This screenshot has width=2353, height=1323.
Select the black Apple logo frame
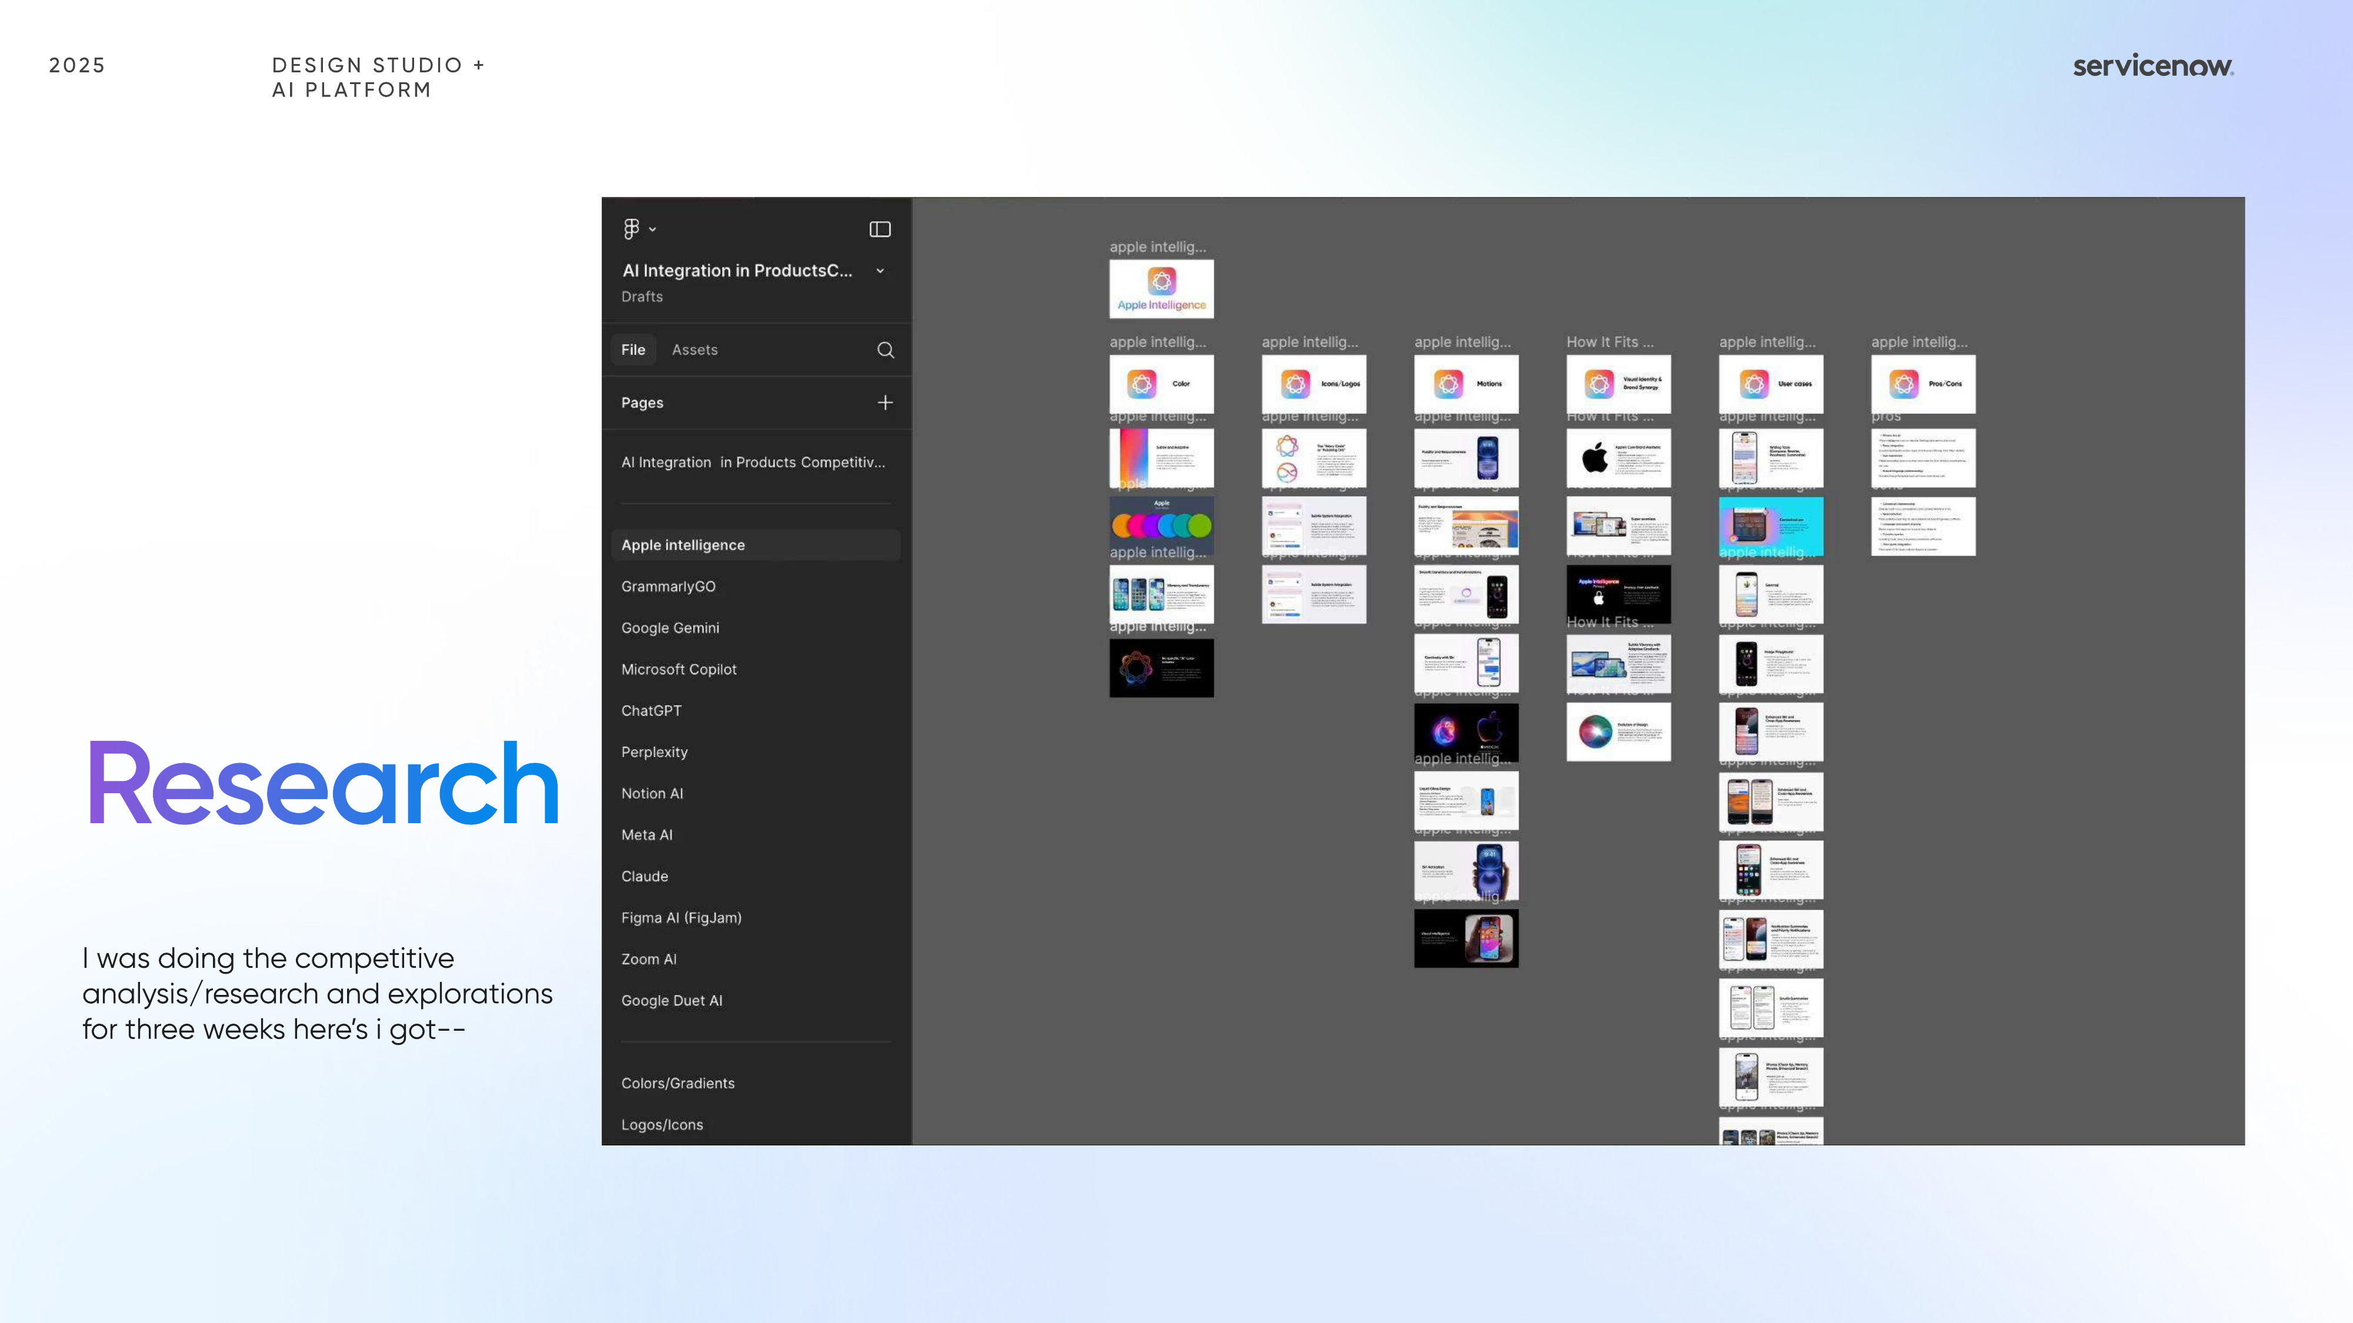(1619, 457)
